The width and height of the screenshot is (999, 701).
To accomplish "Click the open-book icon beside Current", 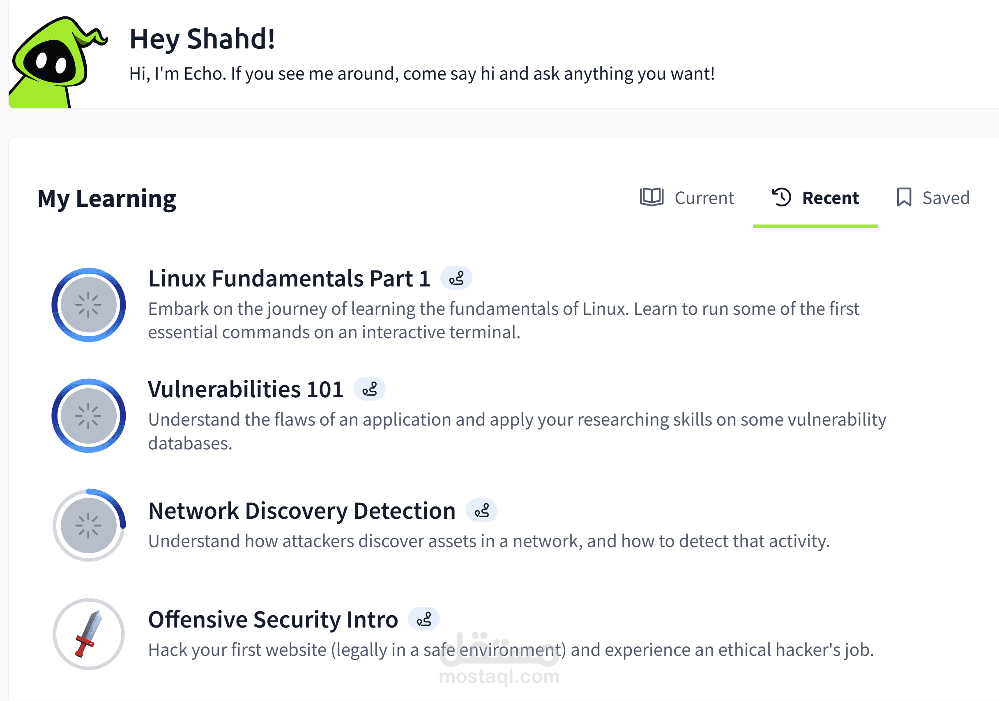I will coord(651,197).
